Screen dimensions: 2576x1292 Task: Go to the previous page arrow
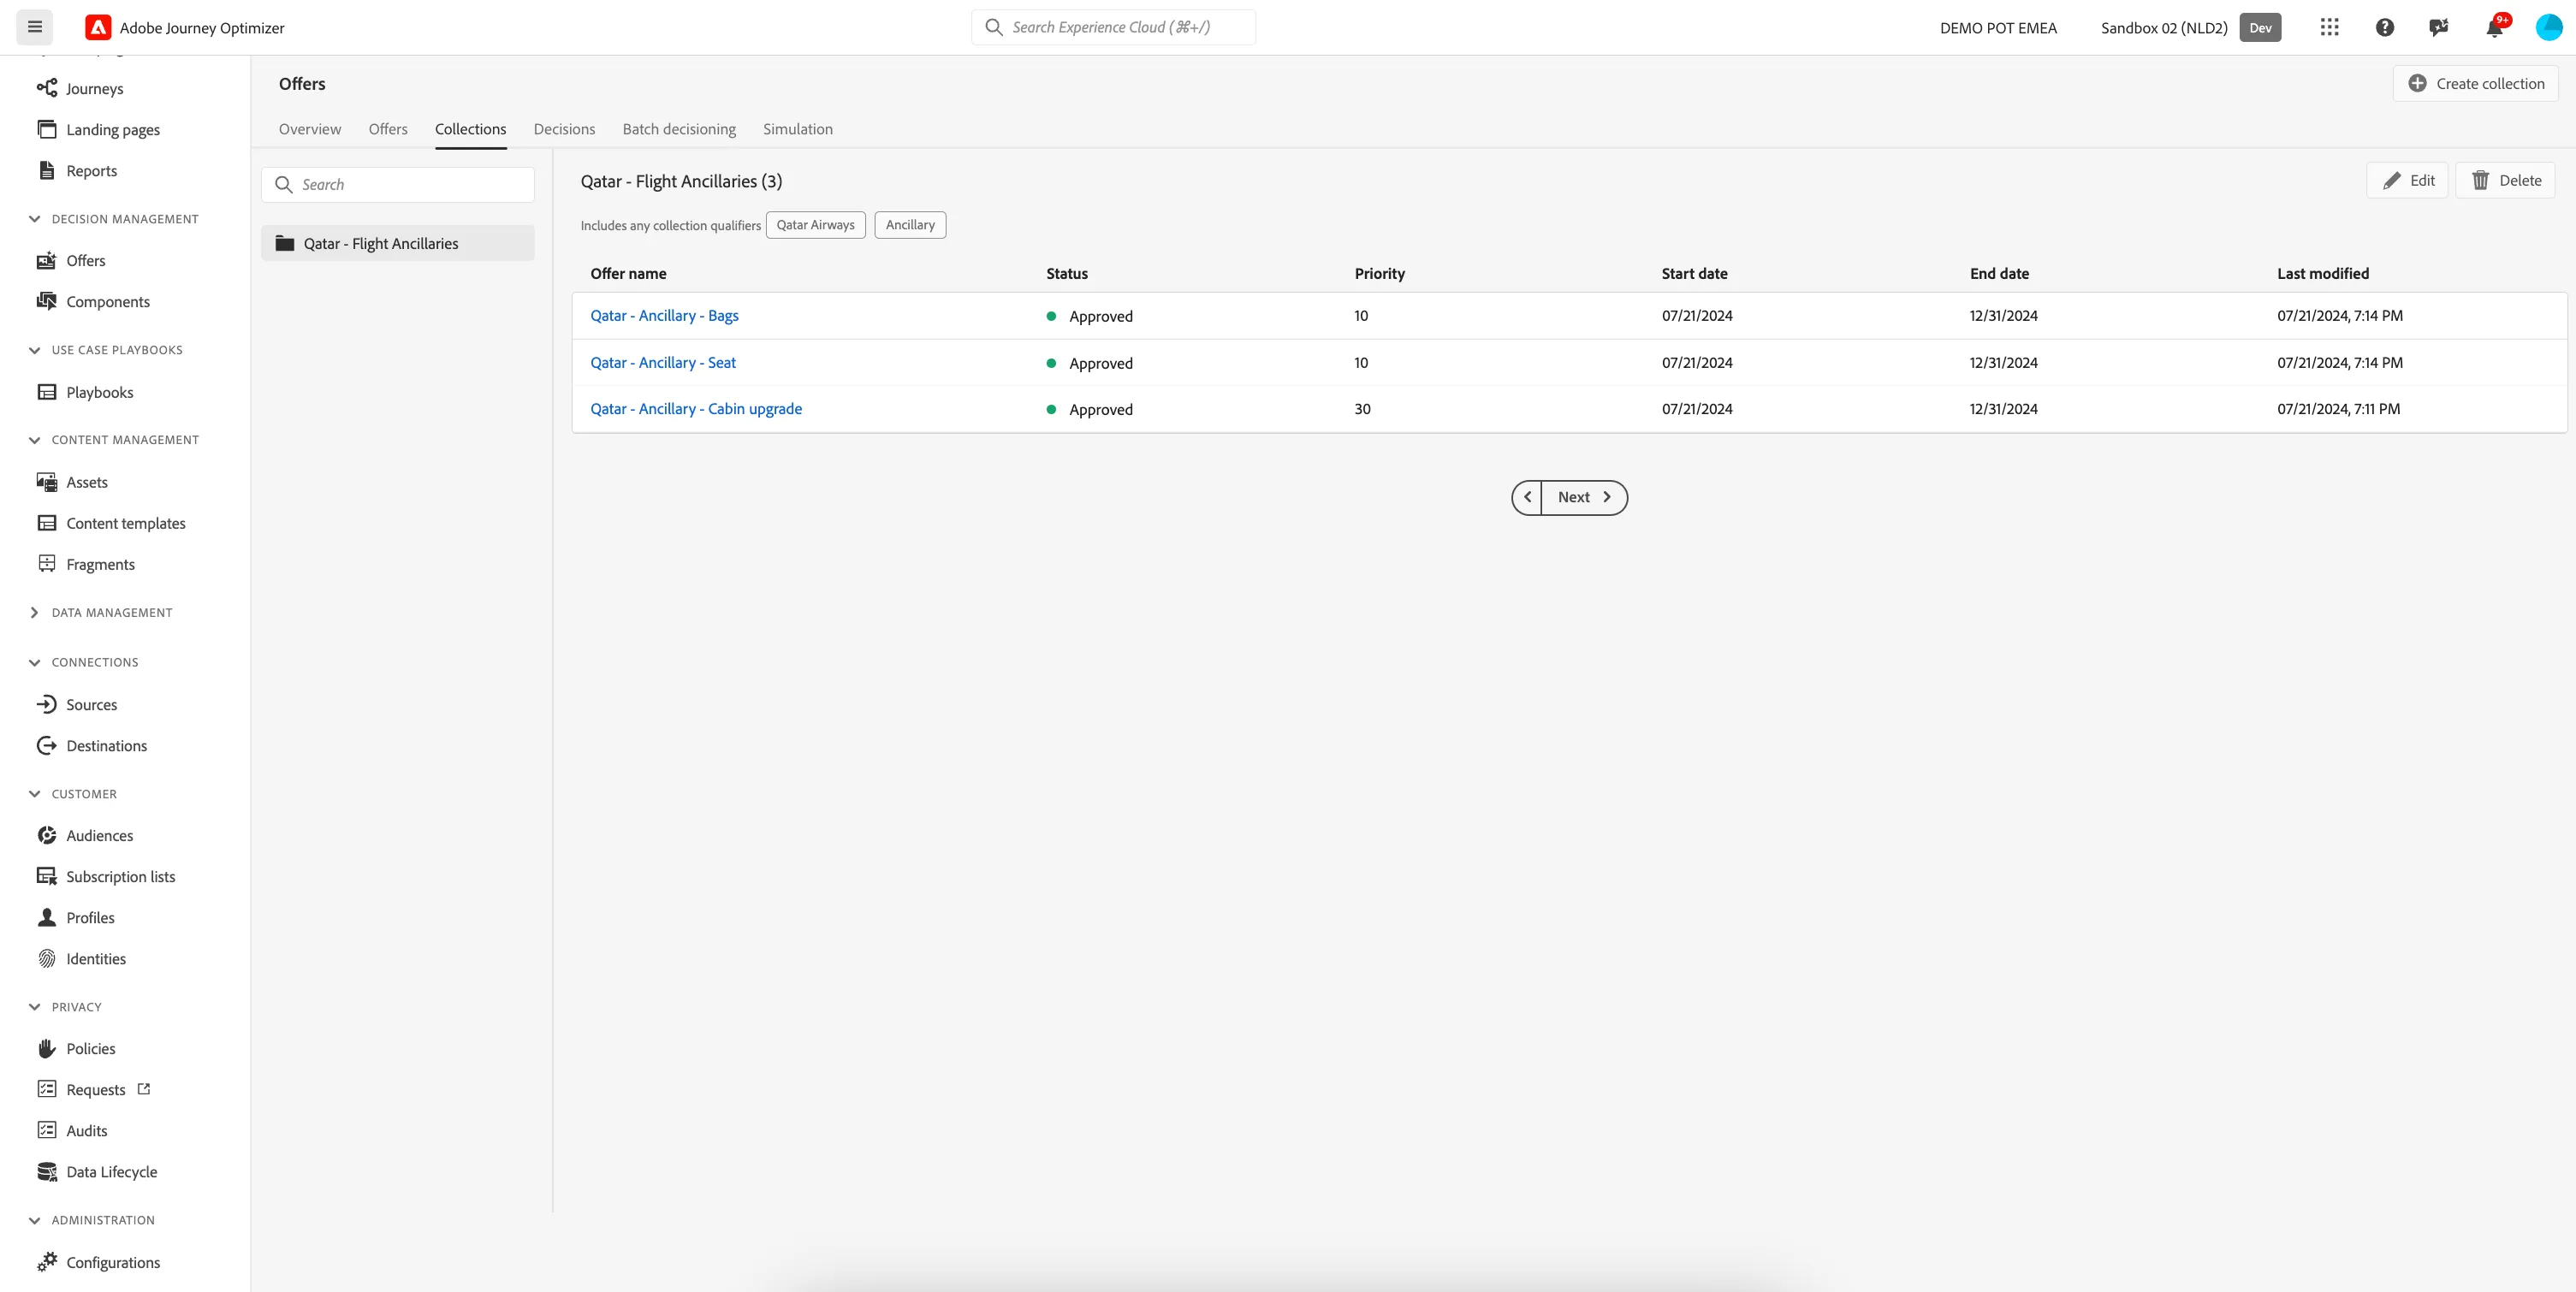coord(1527,497)
